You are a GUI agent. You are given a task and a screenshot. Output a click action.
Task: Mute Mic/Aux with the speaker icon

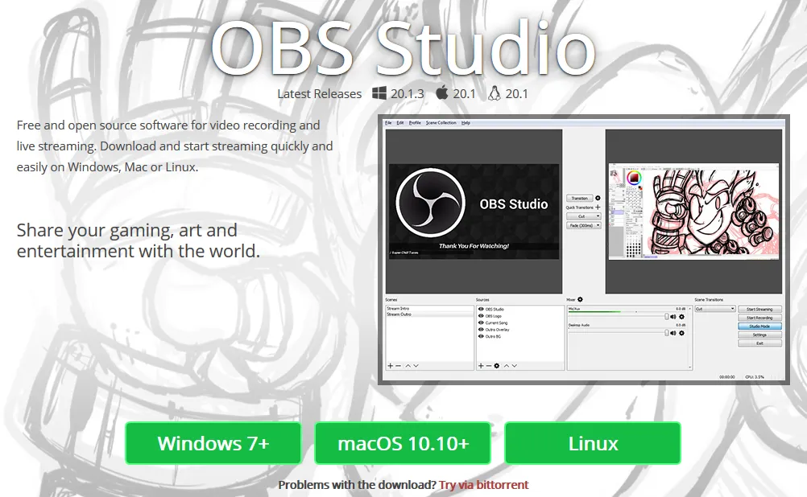click(x=673, y=317)
